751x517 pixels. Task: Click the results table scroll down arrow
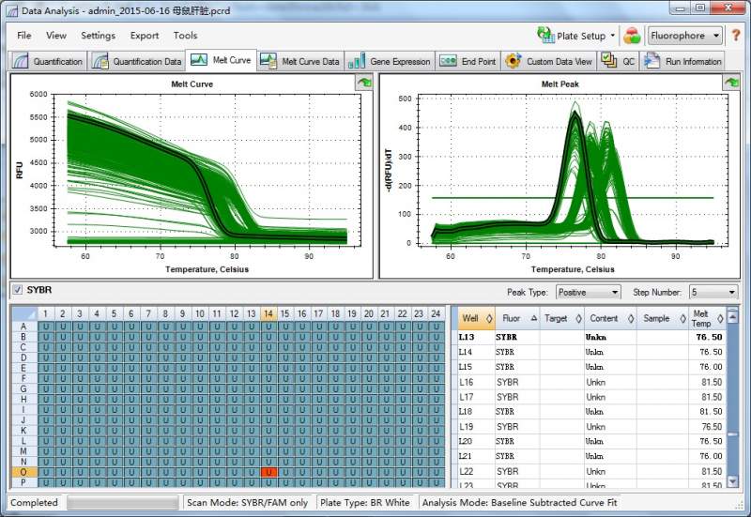tap(732, 480)
